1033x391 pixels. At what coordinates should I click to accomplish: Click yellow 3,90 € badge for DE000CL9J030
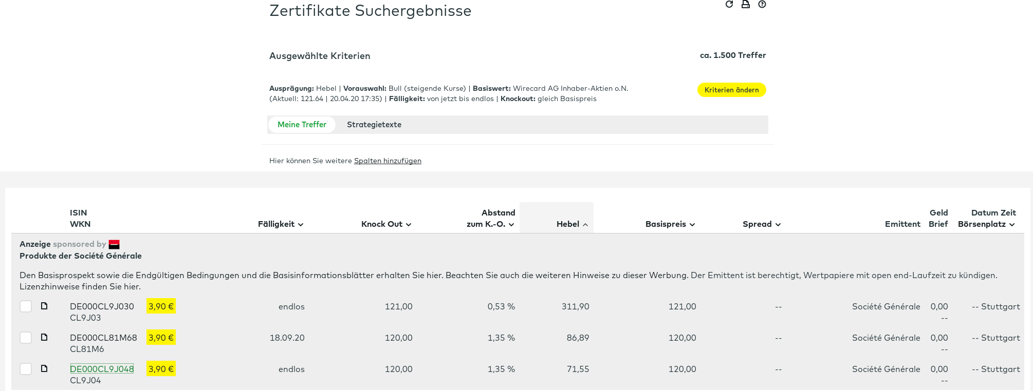(161, 306)
